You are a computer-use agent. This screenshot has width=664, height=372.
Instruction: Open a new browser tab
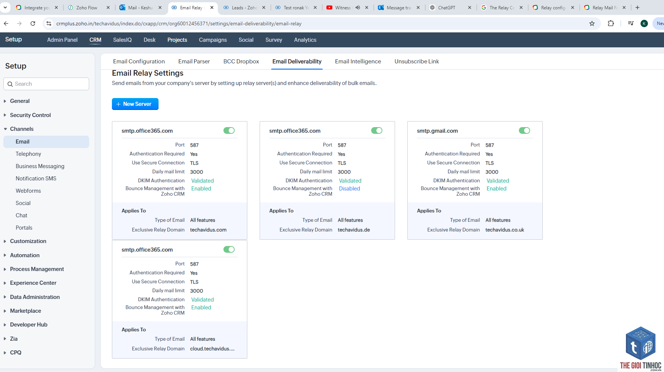638,7
